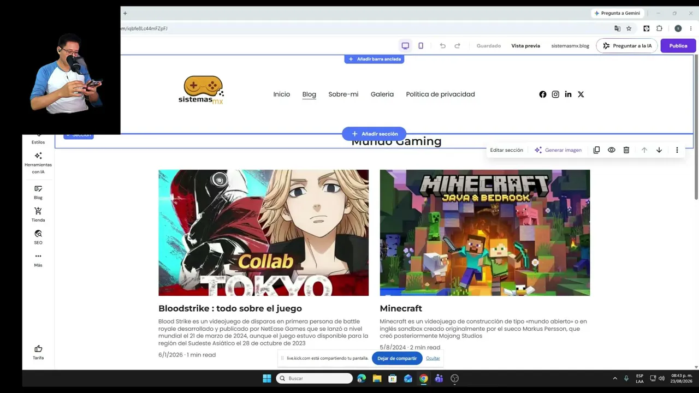Screen dimensions: 699x393
Task: Click the Añadir barra anclada button
Action: tap(374, 59)
